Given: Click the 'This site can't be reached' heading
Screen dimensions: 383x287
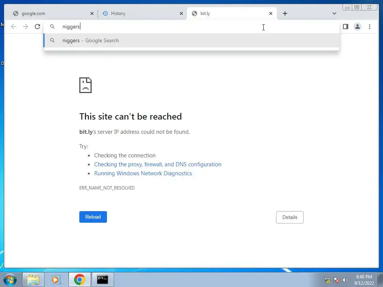Looking at the screenshot, I should (x=131, y=117).
